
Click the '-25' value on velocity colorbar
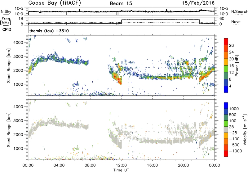233,133
